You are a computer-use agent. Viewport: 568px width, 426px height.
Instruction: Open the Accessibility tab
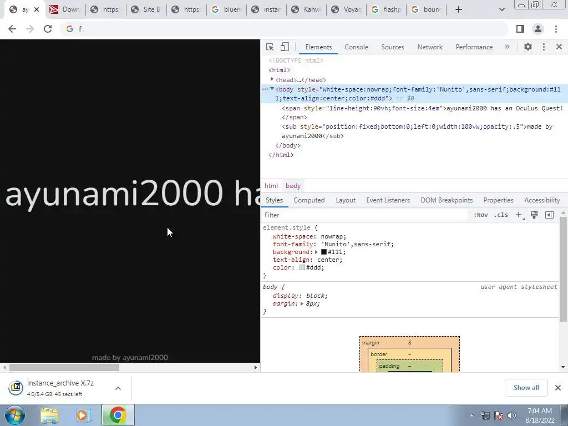[542, 200]
